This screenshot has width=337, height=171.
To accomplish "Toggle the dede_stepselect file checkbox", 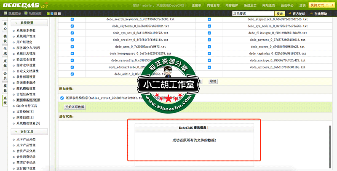I will click(x=209, y=19).
